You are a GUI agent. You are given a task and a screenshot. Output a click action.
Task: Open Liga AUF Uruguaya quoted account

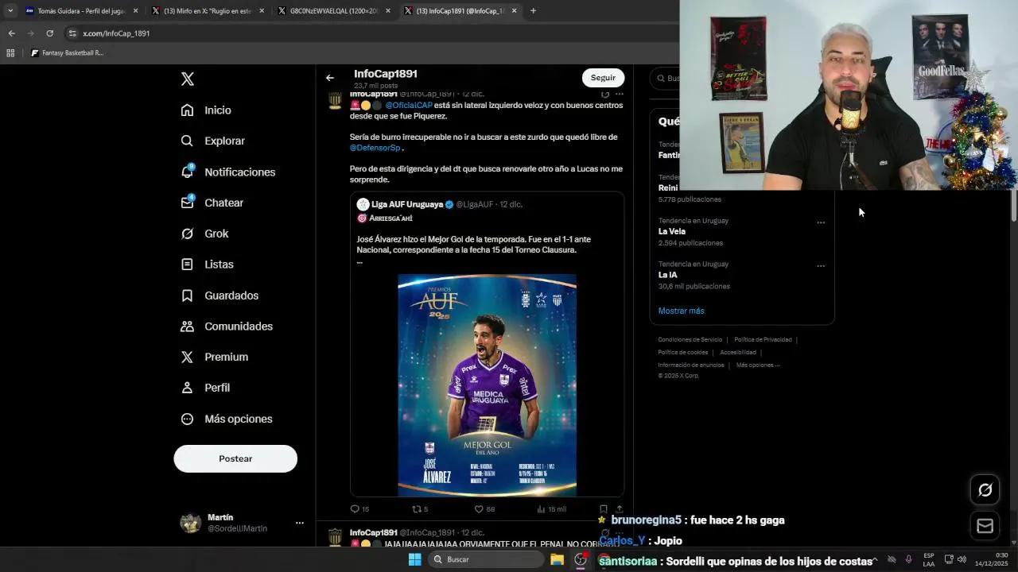[x=406, y=204]
